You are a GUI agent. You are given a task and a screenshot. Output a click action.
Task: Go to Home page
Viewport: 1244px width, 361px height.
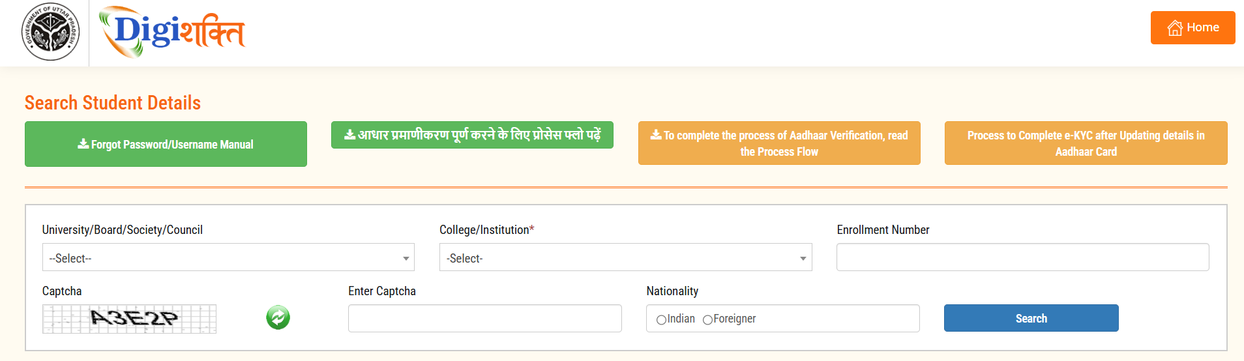tap(1193, 27)
